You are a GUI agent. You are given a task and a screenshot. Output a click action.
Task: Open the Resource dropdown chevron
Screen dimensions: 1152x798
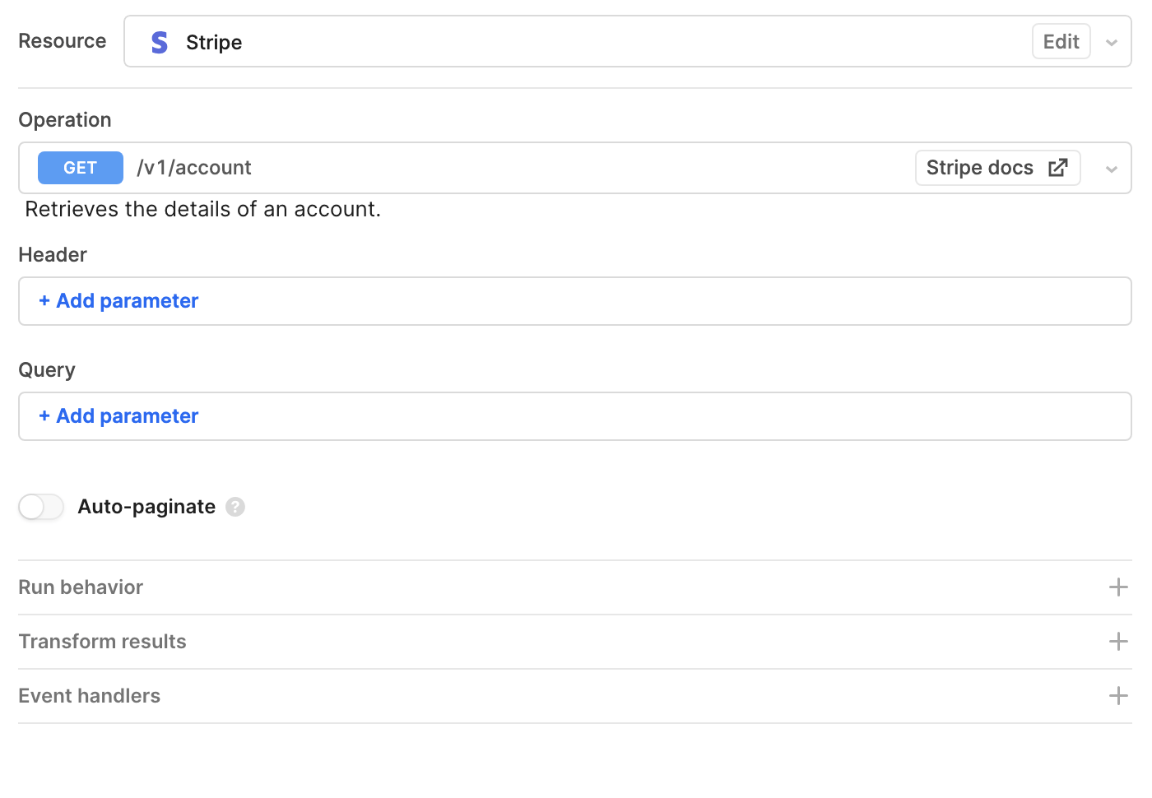[1112, 42]
